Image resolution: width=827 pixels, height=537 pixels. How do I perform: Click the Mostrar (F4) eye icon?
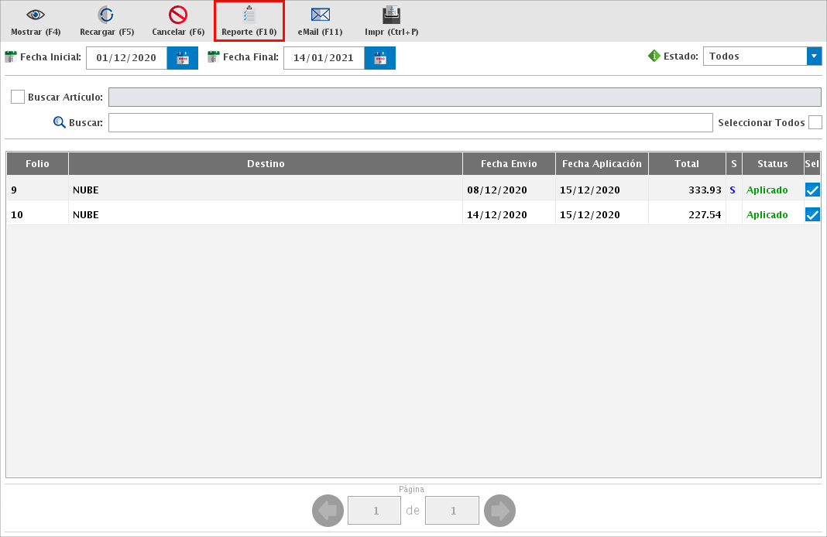tap(36, 15)
